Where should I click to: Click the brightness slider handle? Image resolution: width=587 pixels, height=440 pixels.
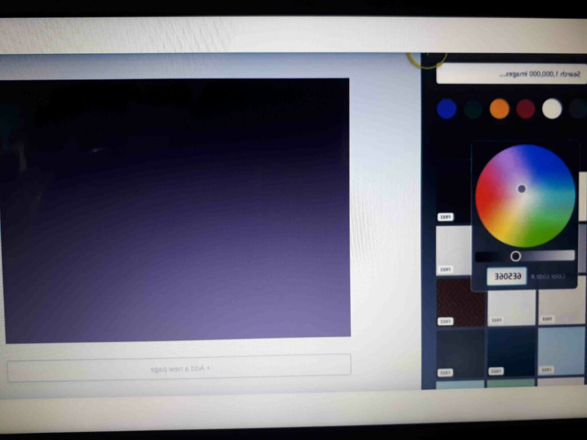(x=515, y=256)
